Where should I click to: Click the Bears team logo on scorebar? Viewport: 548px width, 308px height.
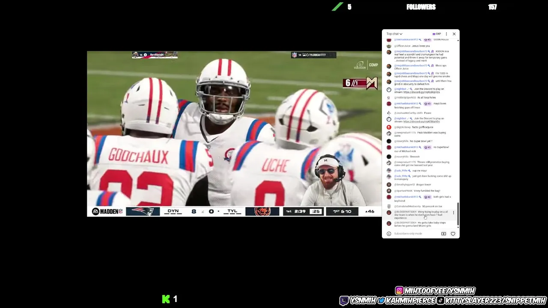click(x=262, y=211)
